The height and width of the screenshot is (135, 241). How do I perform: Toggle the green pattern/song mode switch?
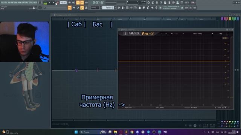point(45,3)
